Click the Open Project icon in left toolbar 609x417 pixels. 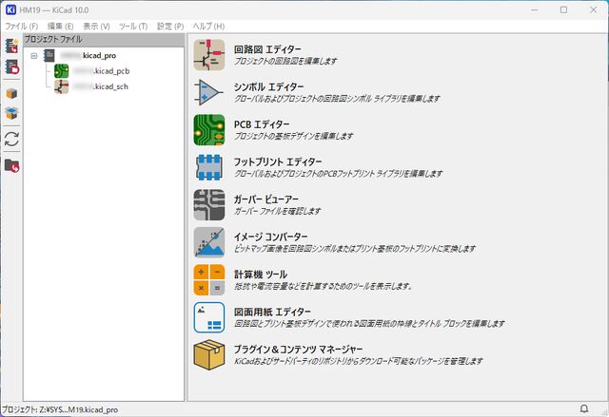point(11,67)
